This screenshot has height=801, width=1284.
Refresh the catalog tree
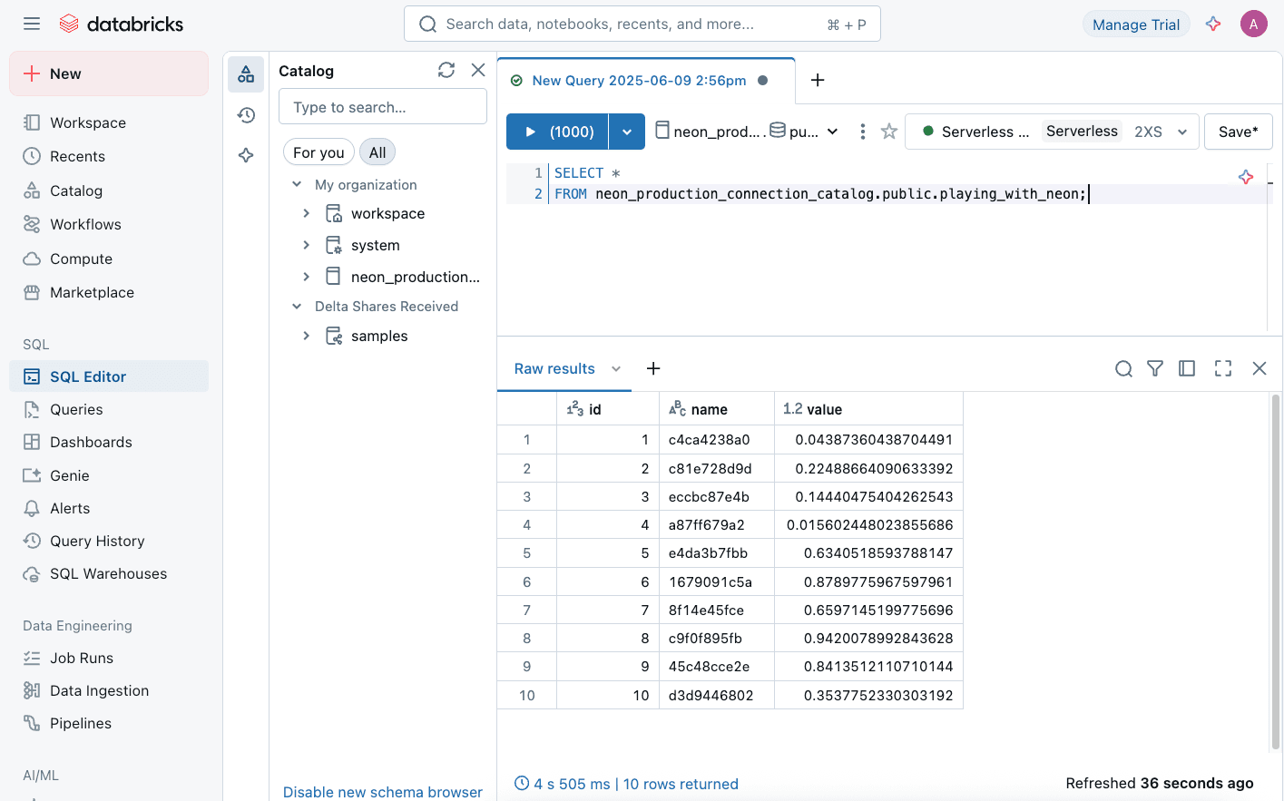tap(446, 70)
